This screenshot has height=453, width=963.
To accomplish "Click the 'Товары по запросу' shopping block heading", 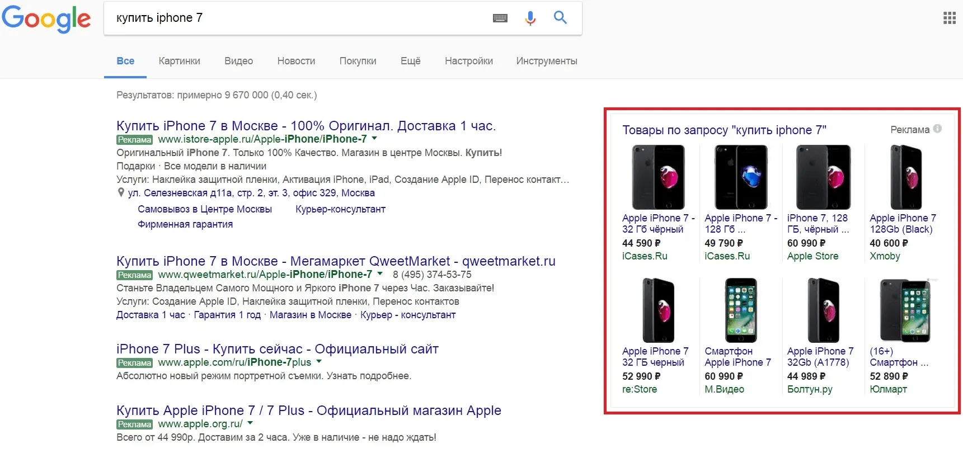I will [724, 130].
